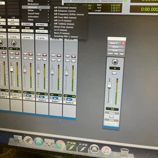Click the blue dyn button on Audio 7
The height and width of the screenshot is (158, 158).
point(55,98)
